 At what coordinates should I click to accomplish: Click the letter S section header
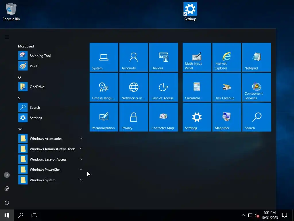pos(19,98)
